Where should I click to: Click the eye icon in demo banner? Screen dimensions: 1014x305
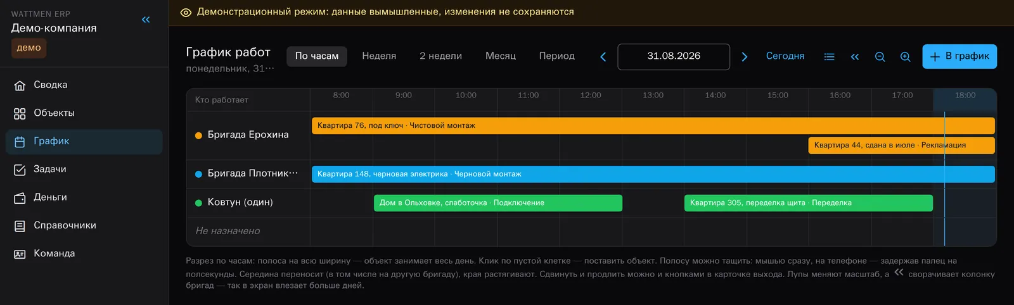point(186,12)
